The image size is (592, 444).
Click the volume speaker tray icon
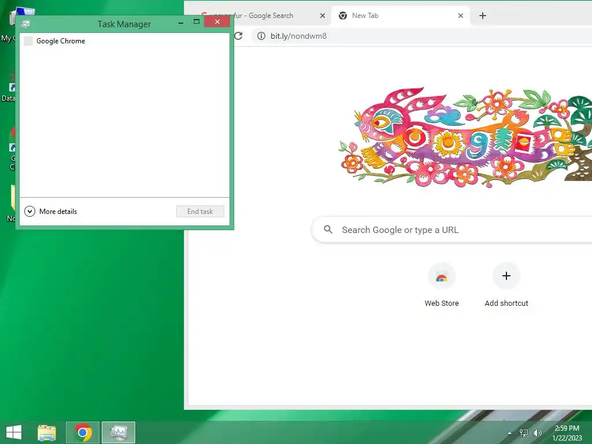537,433
